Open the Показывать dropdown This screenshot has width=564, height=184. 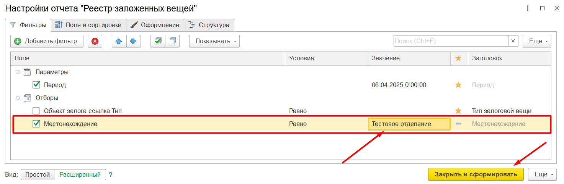coord(214,41)
